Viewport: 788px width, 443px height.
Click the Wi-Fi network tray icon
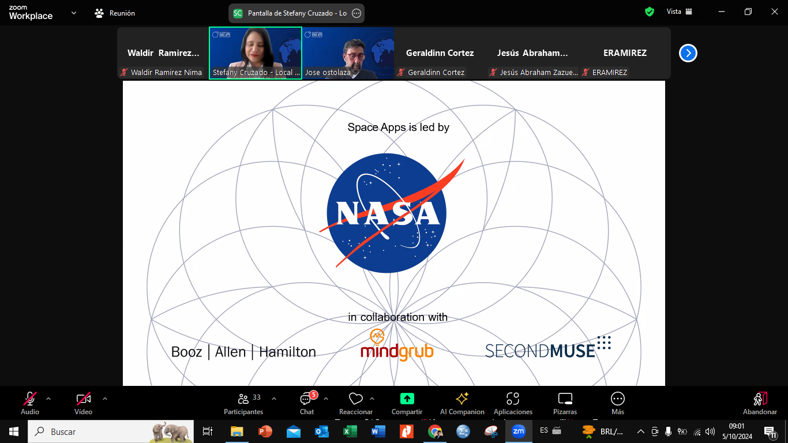tap(697, 431)
